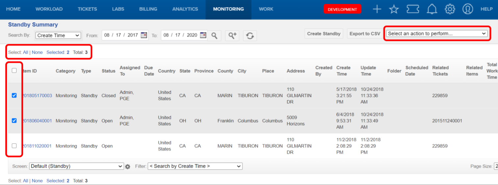498x185 pixels.
Task: Click Export to CSV button
Action: (x=365, y=33)
